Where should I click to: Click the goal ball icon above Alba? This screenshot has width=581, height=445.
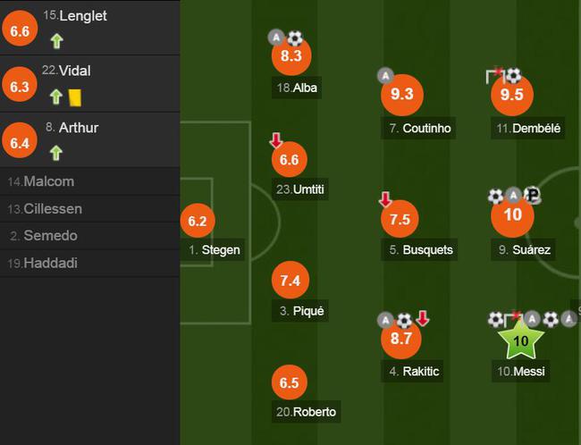point(295,38)
